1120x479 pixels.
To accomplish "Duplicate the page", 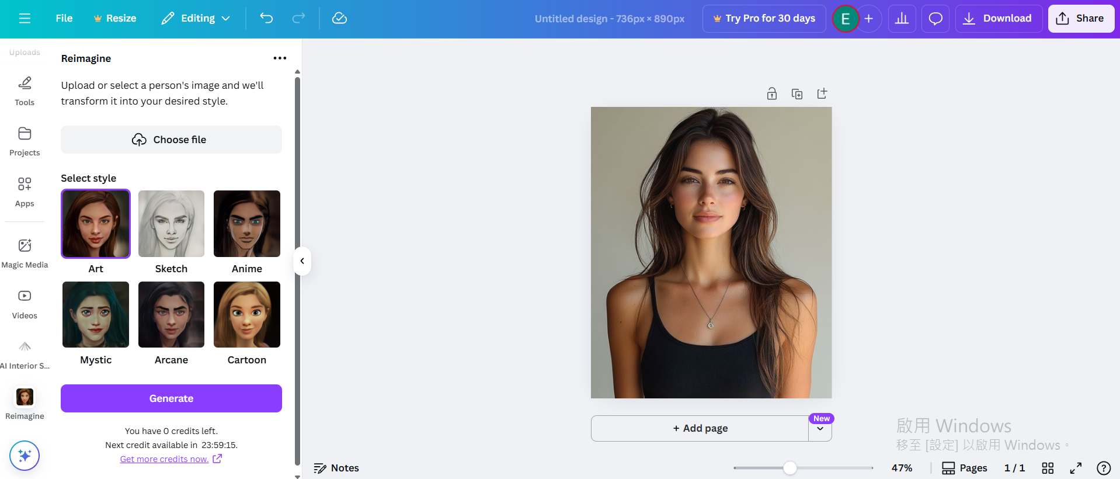I will pyautogui.click(x=797, y=93).
